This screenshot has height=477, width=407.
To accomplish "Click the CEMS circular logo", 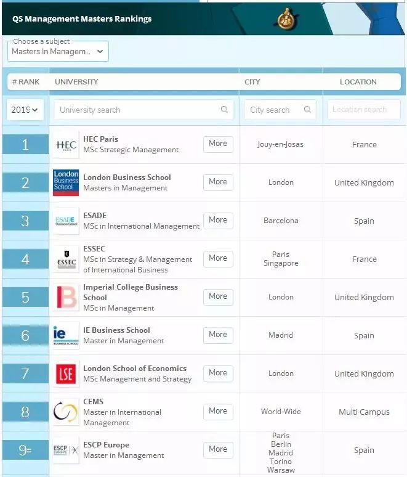I will click(x=66, y=412).
